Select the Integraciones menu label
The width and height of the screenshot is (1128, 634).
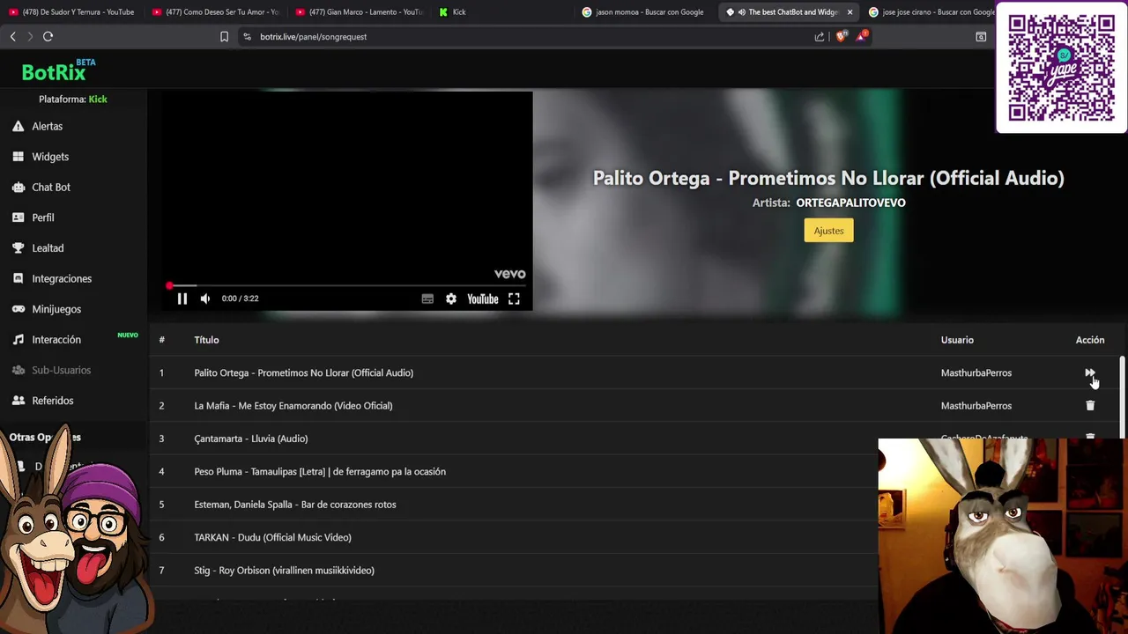tap(62, 278)
